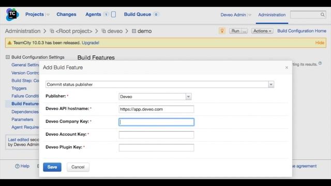The height and width of the screenshot is (186, 331).
Task: Hide the TeamCity release notification
Action: click(320, 42)
